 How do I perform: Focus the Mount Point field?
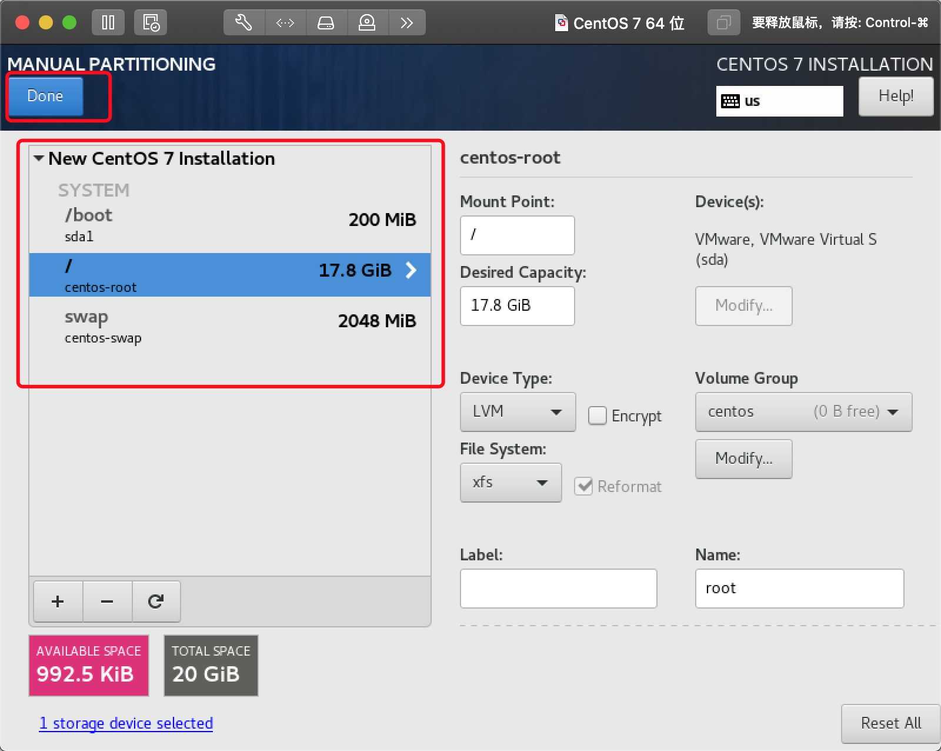tap(518, 235)
